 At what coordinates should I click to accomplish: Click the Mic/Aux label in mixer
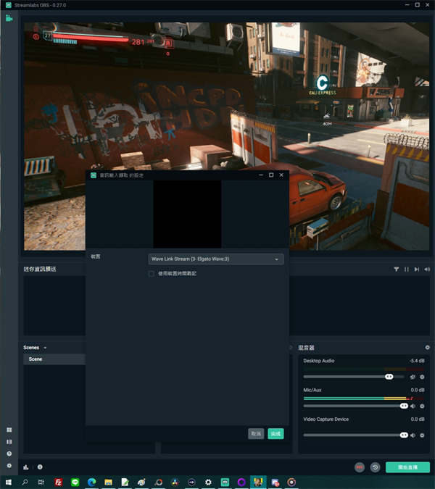click(x=312, y=390)
